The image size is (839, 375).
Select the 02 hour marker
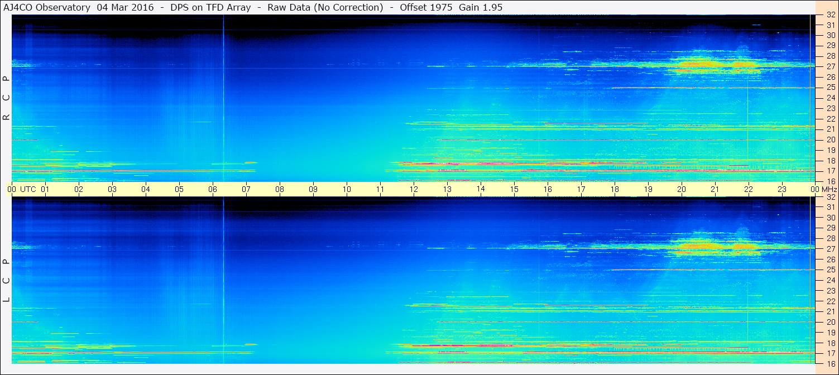pyautogui.click(x=79, y=189)
